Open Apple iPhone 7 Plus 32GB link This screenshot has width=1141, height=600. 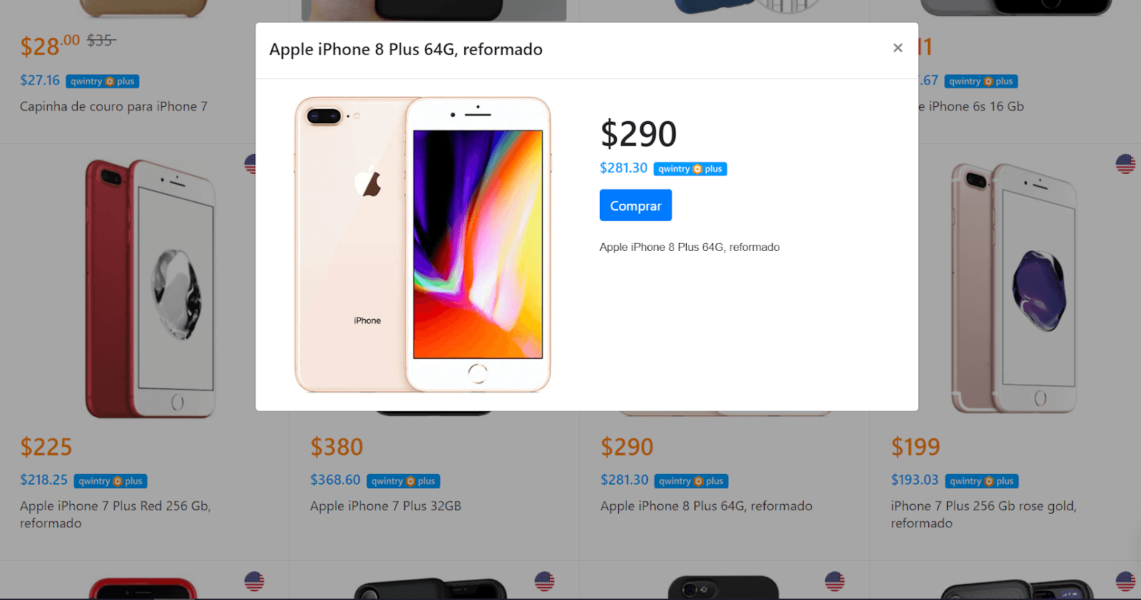pos(386,506)
